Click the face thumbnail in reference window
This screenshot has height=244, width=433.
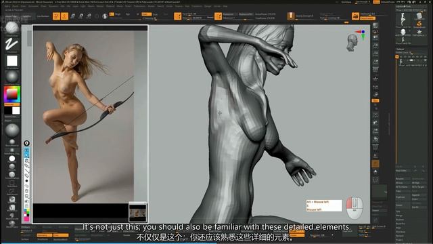138,213
